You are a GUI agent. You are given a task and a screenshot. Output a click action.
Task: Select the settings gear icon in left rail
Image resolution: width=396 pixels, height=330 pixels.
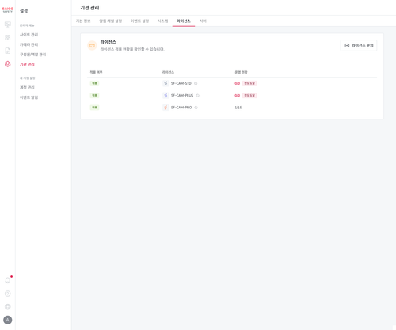pyautogui.click(x=8, y=64)
